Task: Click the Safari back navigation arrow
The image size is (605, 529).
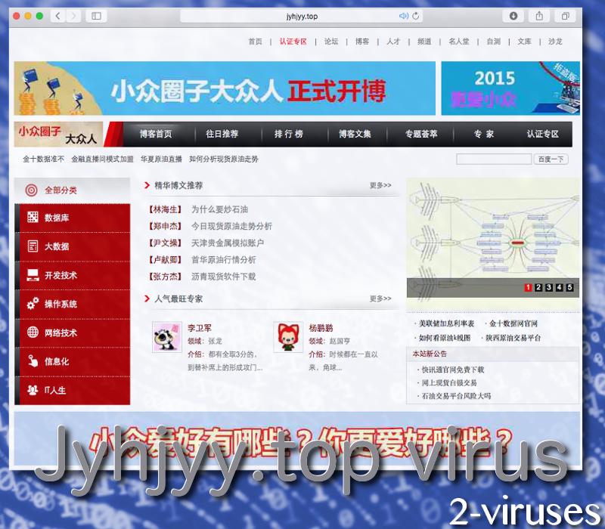Action: (x=58, y=16)
